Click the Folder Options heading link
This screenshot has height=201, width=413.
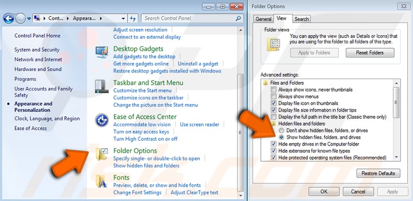(135, 151)
